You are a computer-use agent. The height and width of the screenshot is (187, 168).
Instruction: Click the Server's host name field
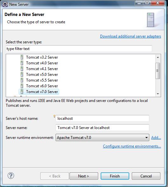coord(102,119)
